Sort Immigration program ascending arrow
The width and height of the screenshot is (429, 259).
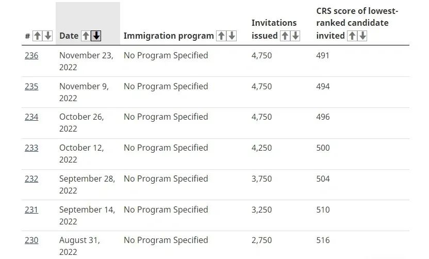tap(221, 36)
